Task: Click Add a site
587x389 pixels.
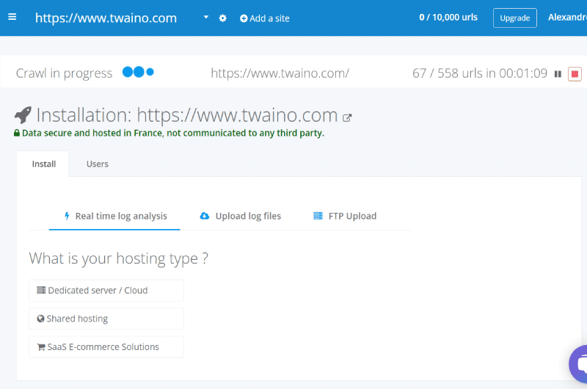Action: [265, 18]
